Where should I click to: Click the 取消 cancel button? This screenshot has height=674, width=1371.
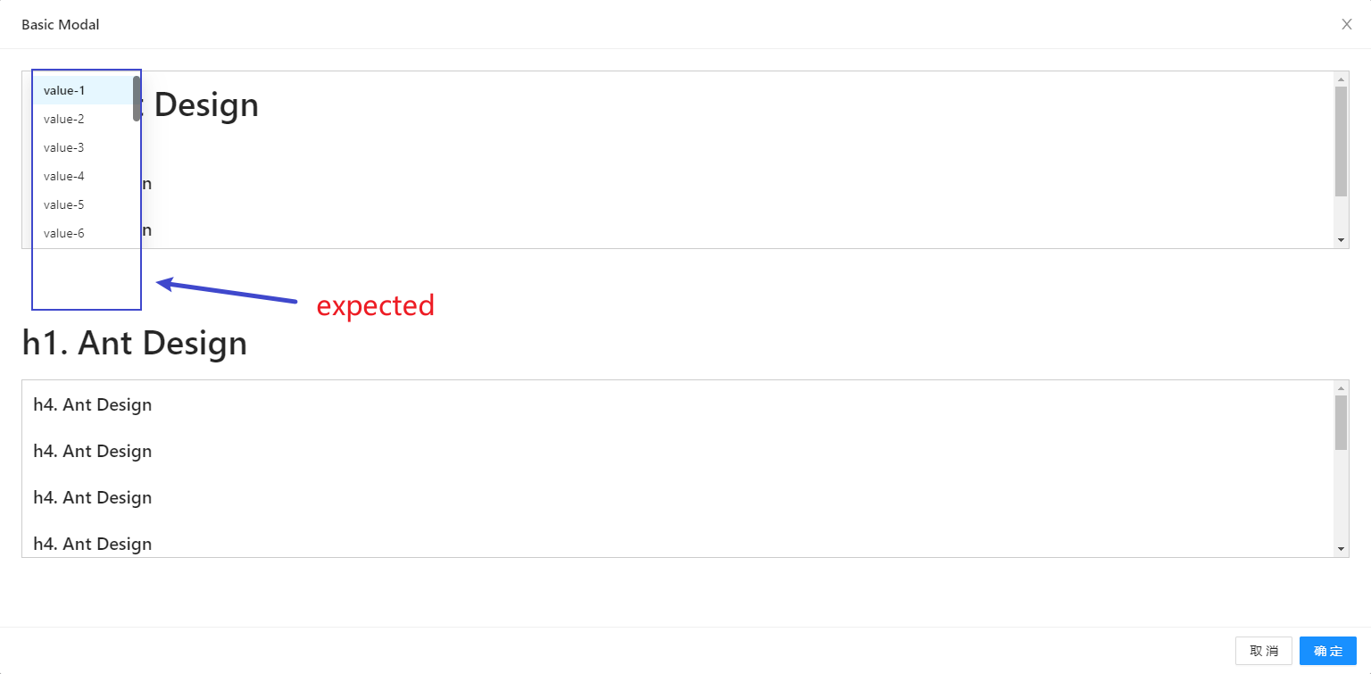[1264, 650]
